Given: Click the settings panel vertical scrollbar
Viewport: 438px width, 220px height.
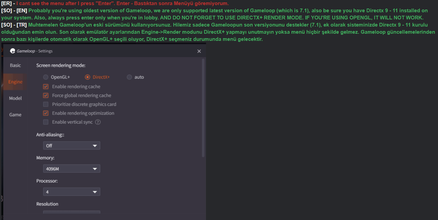Looking at the screenshot, I should [x=203, y=108].
